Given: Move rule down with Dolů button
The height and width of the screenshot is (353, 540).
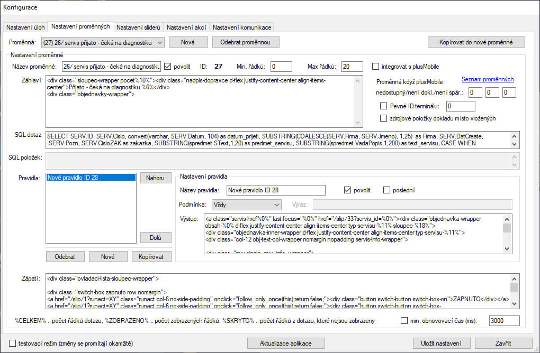Looking at the screenshot, I should pos(156,238).
